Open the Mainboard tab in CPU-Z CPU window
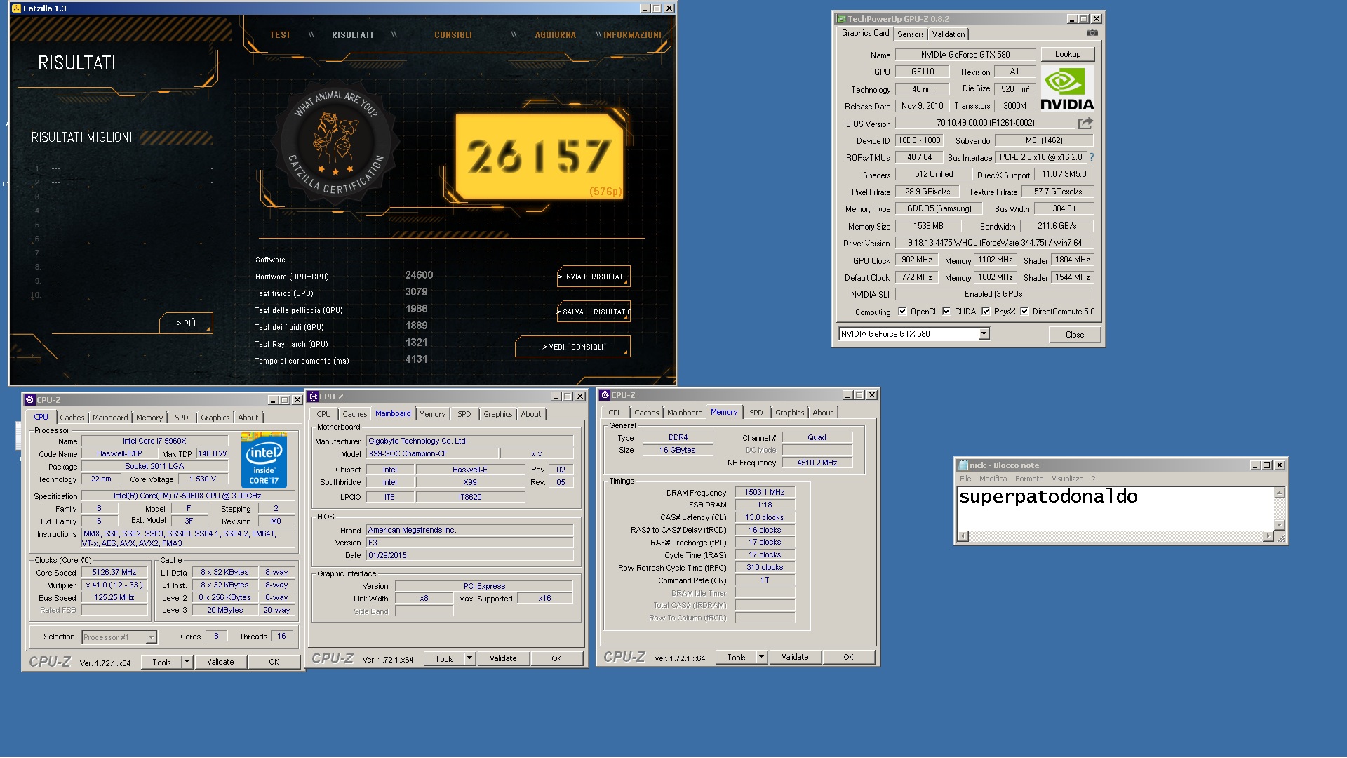This screenshot has width=1347, height=758. point(110,418)
